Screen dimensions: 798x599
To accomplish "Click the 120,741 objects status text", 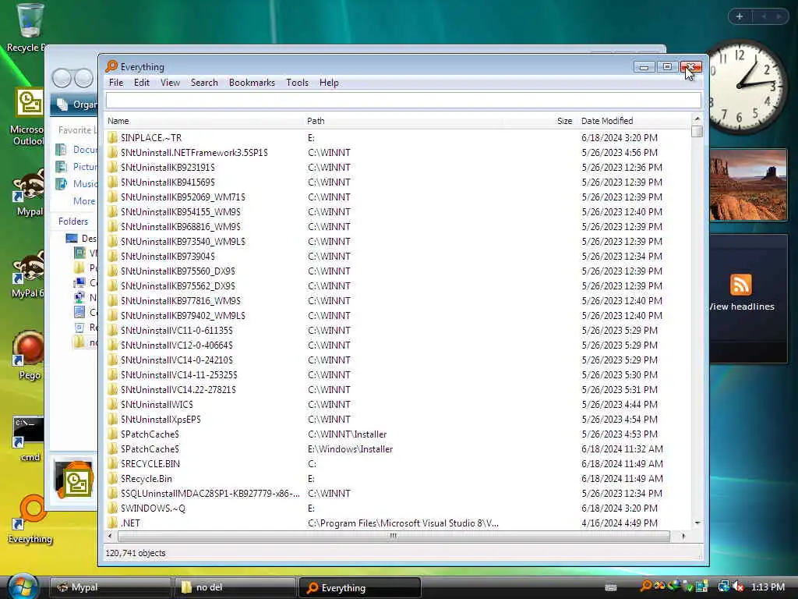I will coord(136,553).
